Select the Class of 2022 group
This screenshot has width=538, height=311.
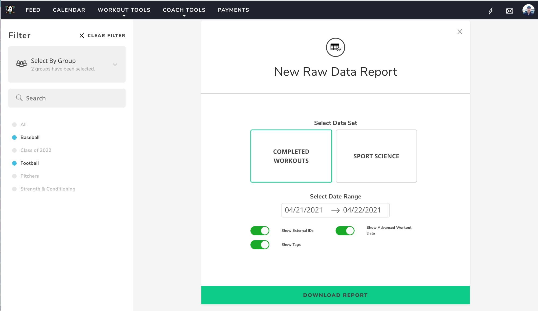click(x=32, y=150)
